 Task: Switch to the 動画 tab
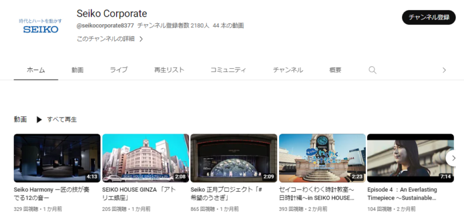(x=77, y=70)
